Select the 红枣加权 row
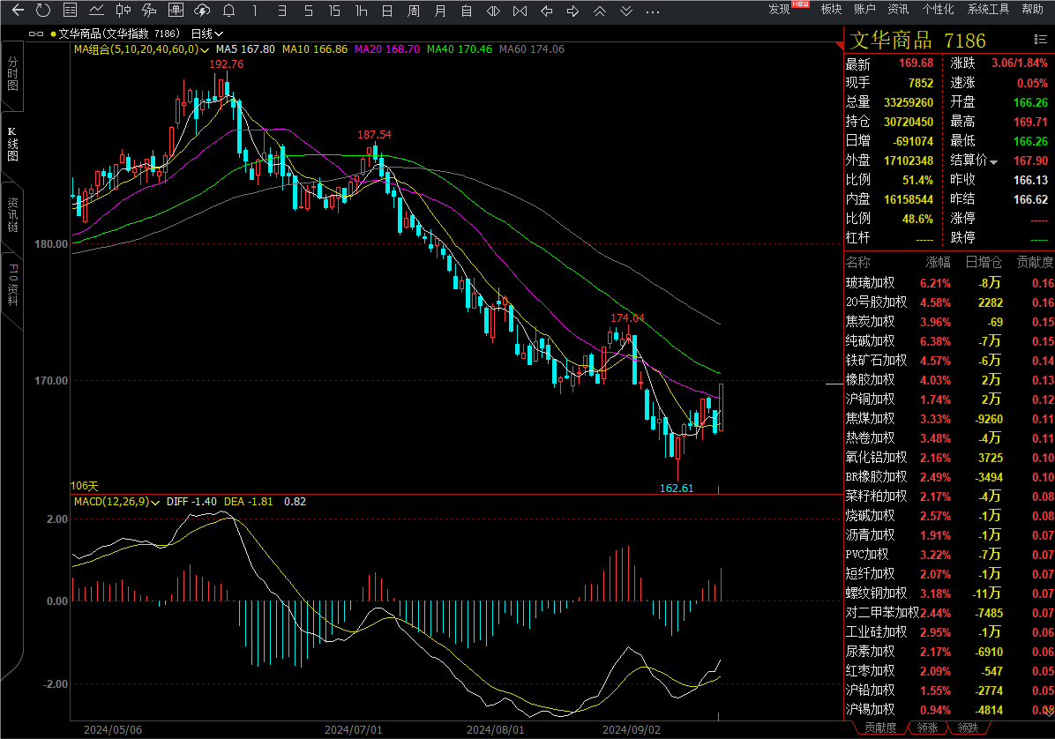Image resolution: width=1055 pixels, height=739 pixels. tap(948, 671)
